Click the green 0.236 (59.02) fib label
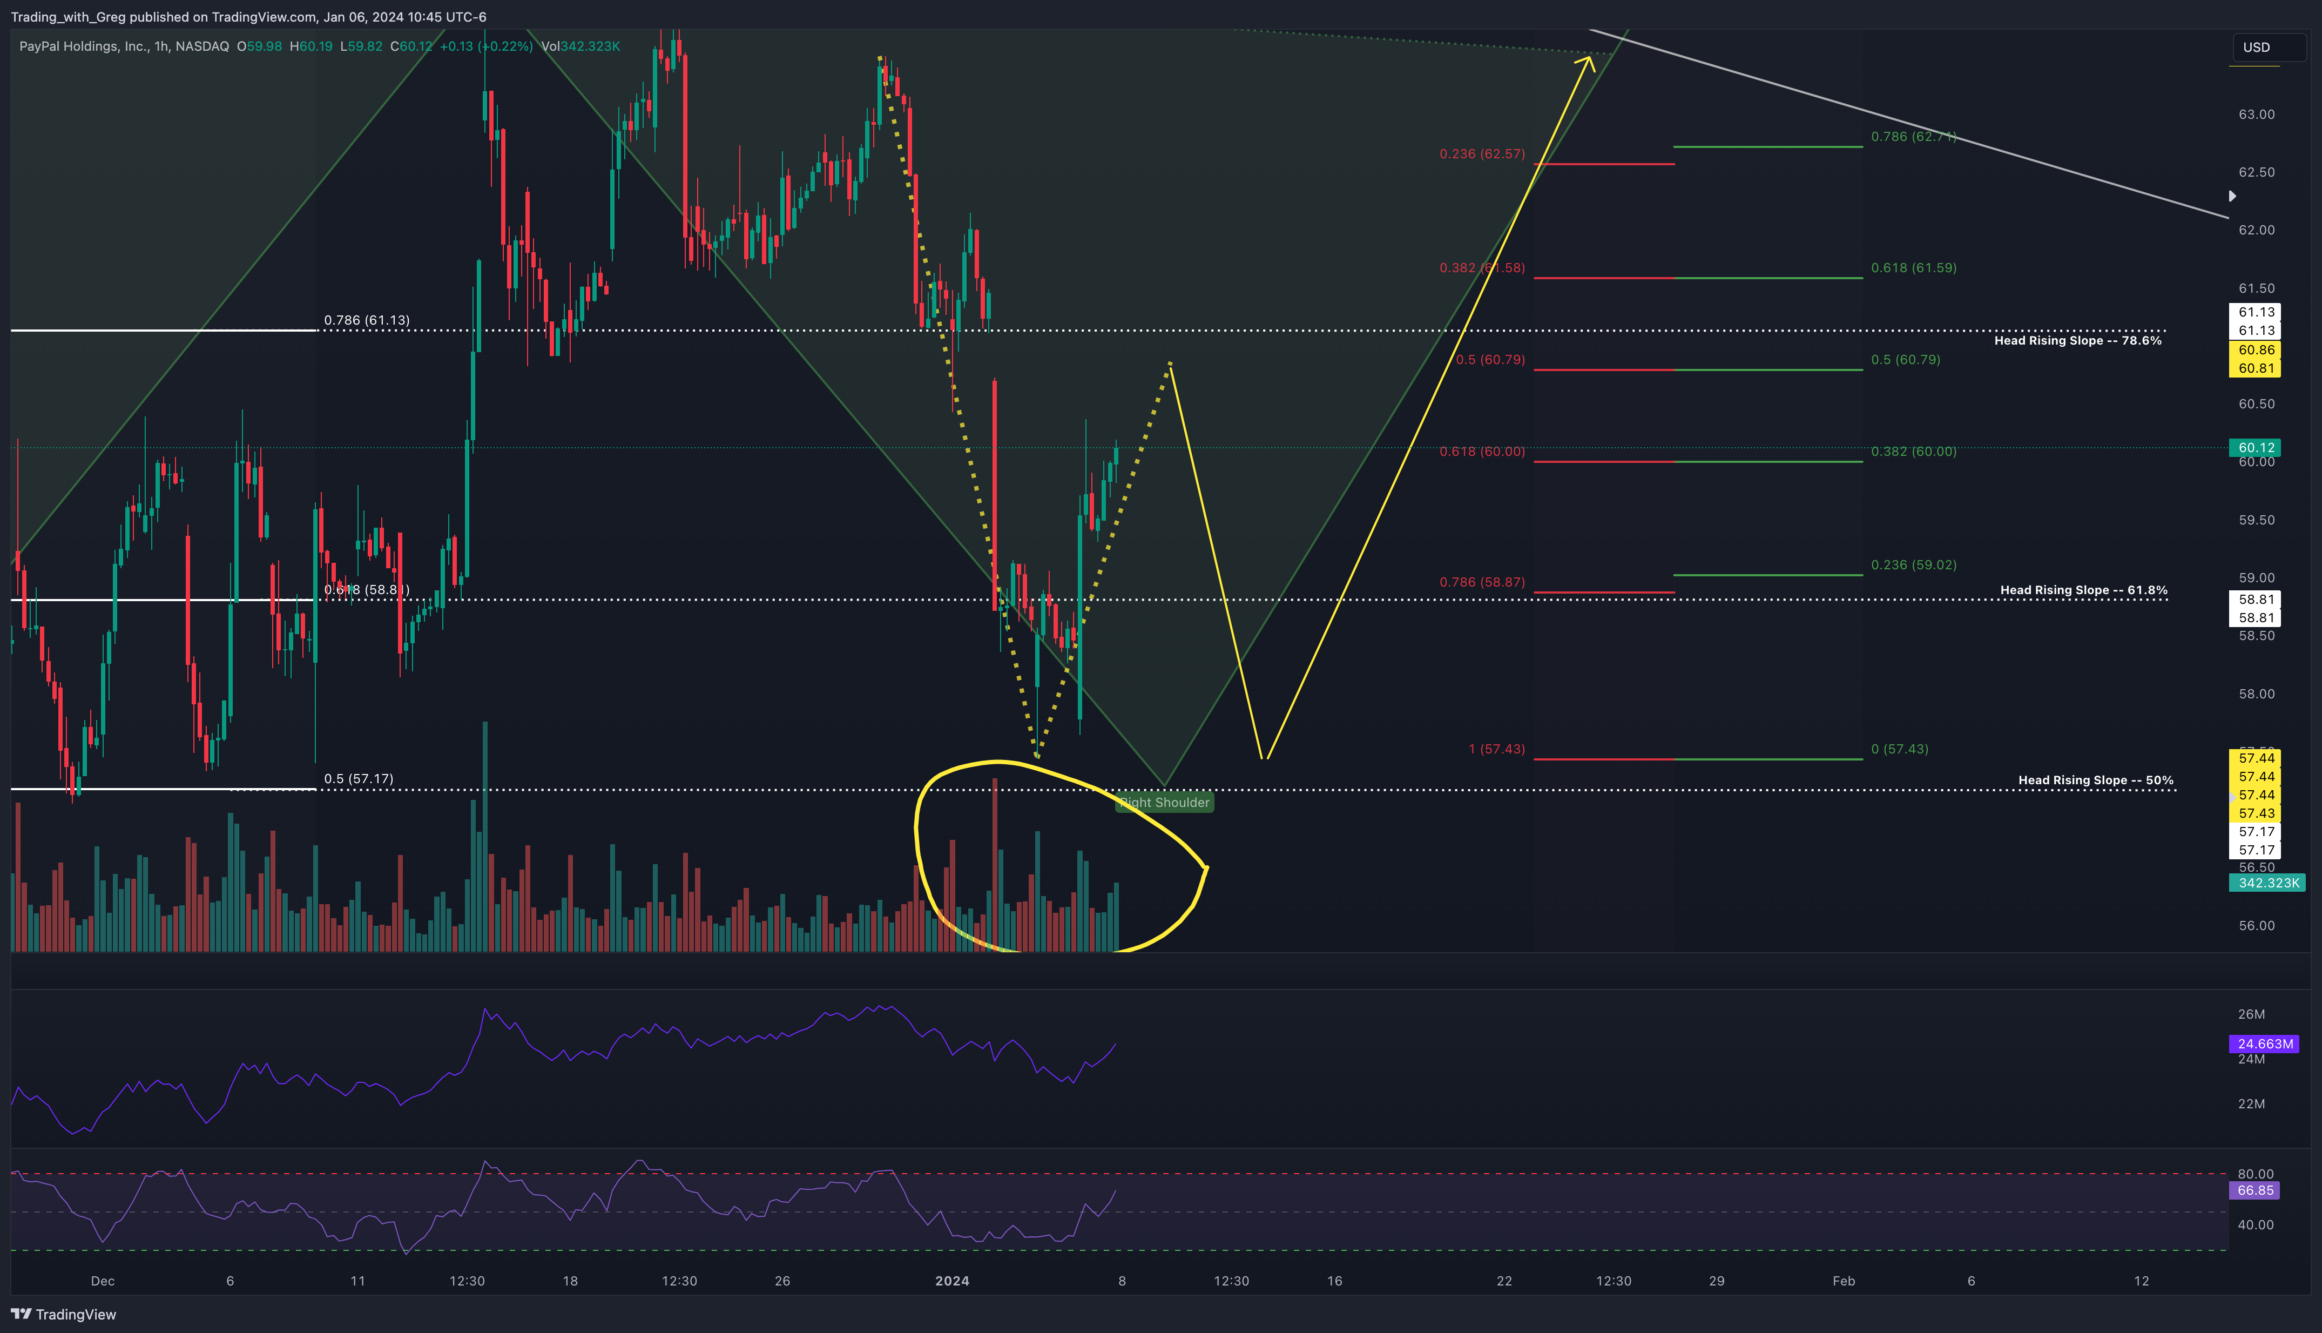This screenshot has width=2322, height=1333. click(1914, 565)
